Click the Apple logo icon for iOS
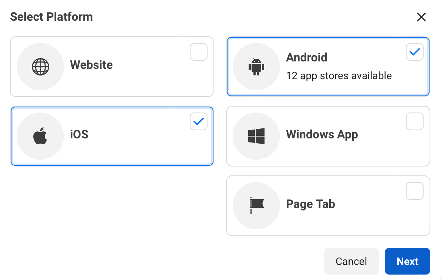Image resolution: width=441 pixels, height=279 pixels. tap(40, 136)
